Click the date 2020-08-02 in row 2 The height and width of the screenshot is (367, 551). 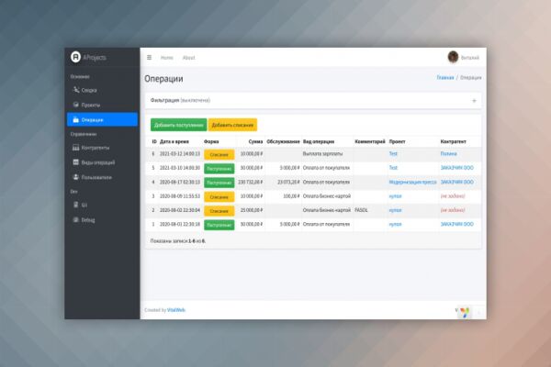[180, 210]
